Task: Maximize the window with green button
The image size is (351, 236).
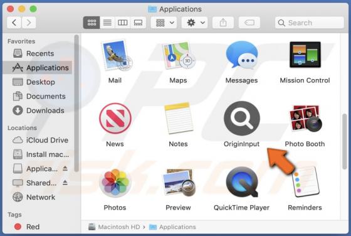Action: pos(33,9)
